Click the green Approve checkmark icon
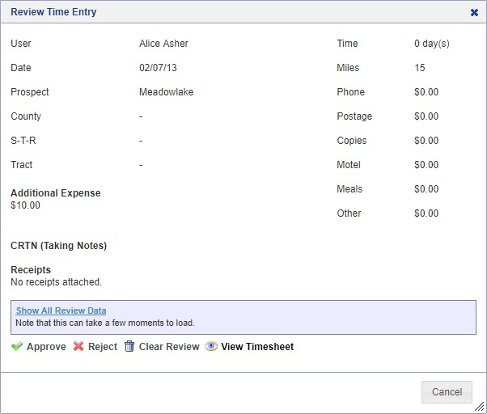Screen dimensions: 487x414 coord(17,346)
